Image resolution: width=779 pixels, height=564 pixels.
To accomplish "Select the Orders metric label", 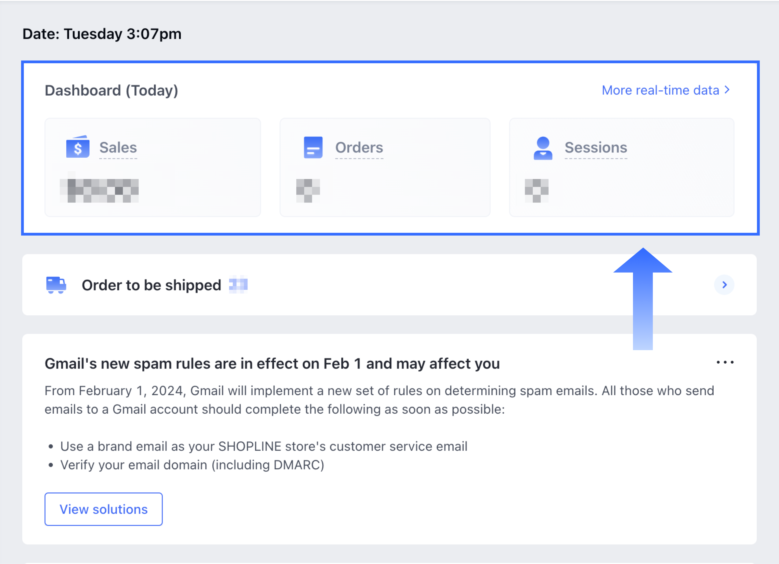I will click(x=359, y=147).
